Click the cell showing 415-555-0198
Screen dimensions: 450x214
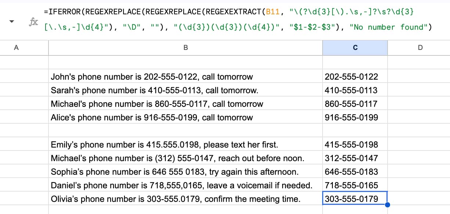click(x=351, y=145)
